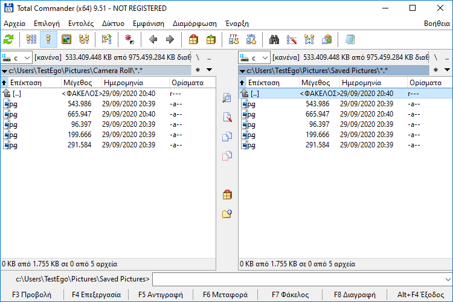The width and height of the screenshot is (453, 302).
Task: Open left panel directory history arrow
Action: click(x=209, y=69)
